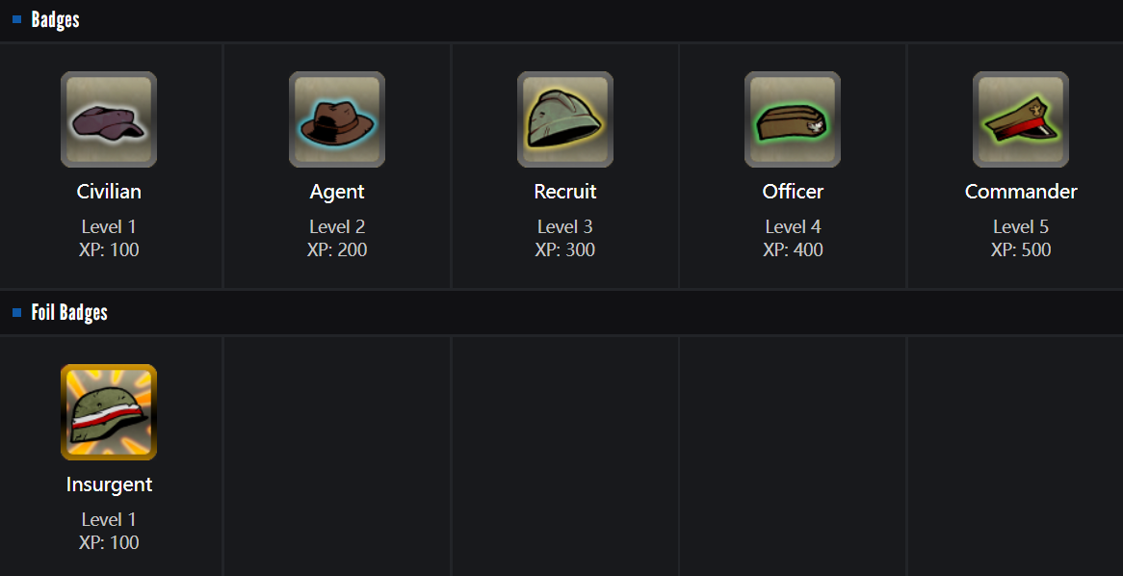1123x576 pixels.
Task: Open the Insurgent foil helmet badge icon
Action: coord(109,412)
